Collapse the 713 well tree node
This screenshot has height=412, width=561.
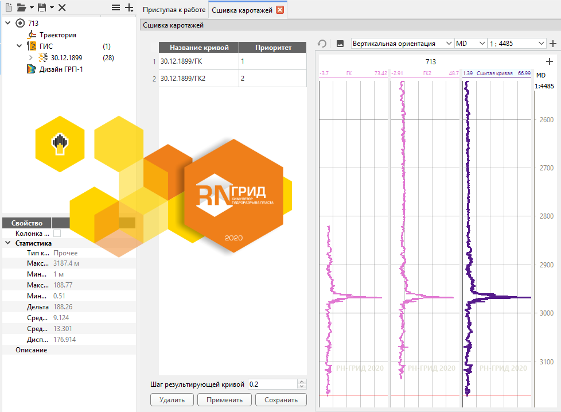(x=8, y=23)
